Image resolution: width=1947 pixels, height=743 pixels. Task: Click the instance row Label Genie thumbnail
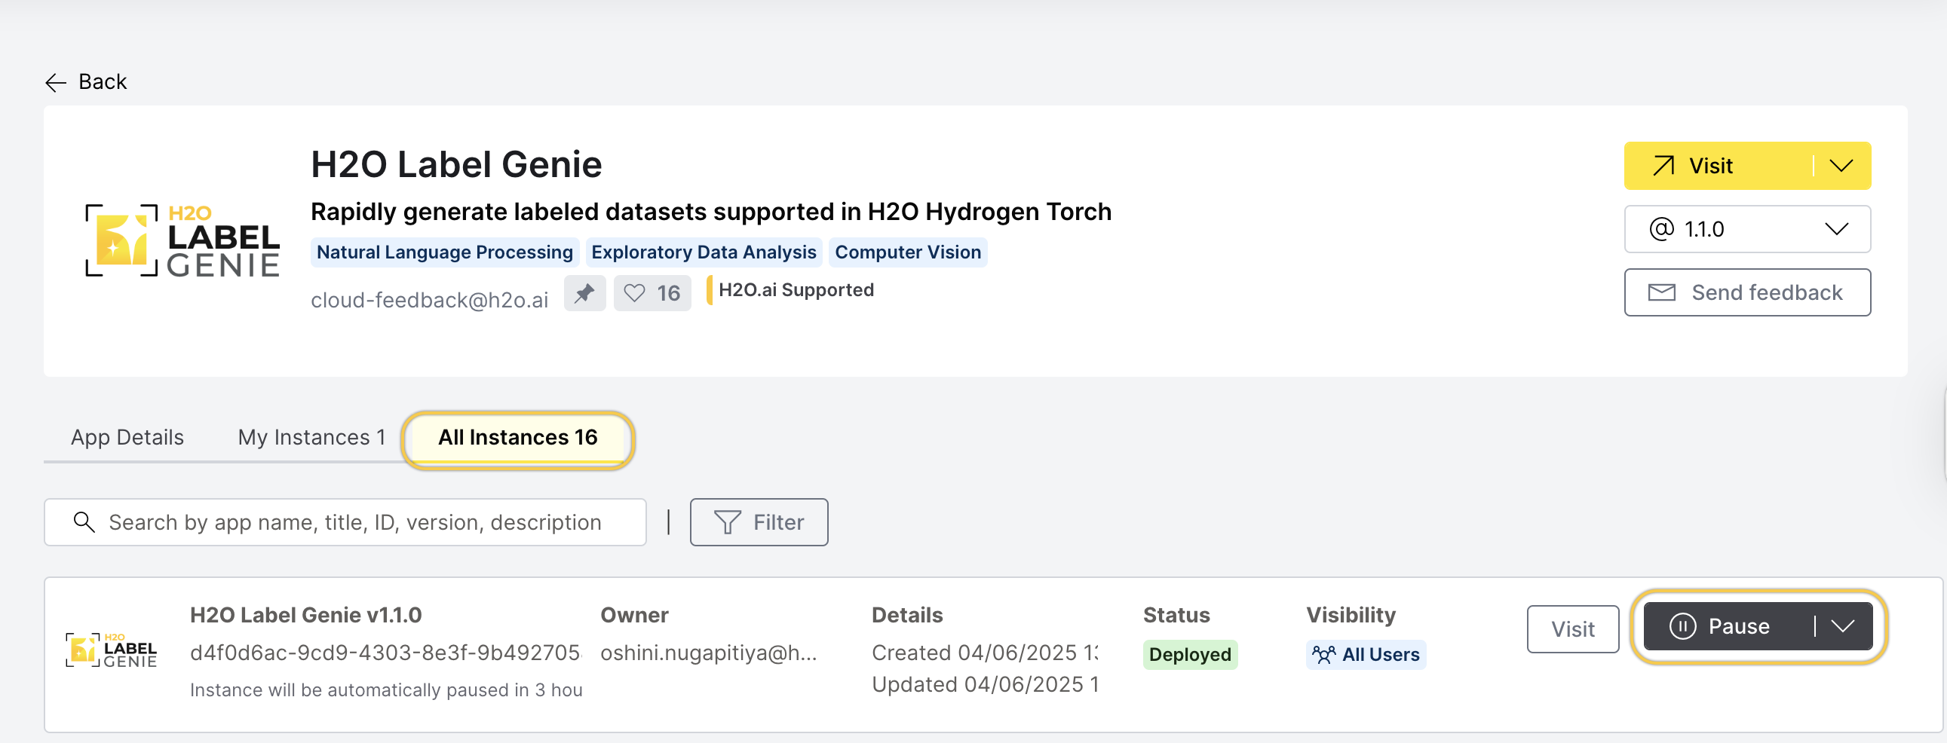(x=112, y=650)
